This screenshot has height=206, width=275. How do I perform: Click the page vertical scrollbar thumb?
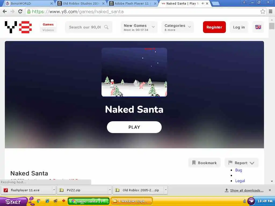coord(272,26)
